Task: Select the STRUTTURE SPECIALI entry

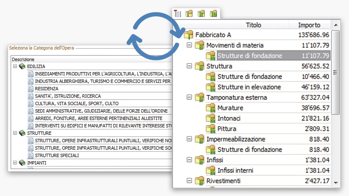Action: tap(57, 155)
